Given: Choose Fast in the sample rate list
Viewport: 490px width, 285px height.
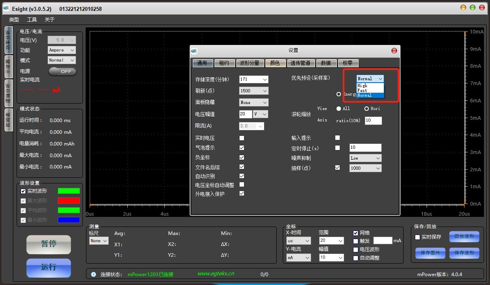Looking at the screenshot, I should [x=370, y=90].
